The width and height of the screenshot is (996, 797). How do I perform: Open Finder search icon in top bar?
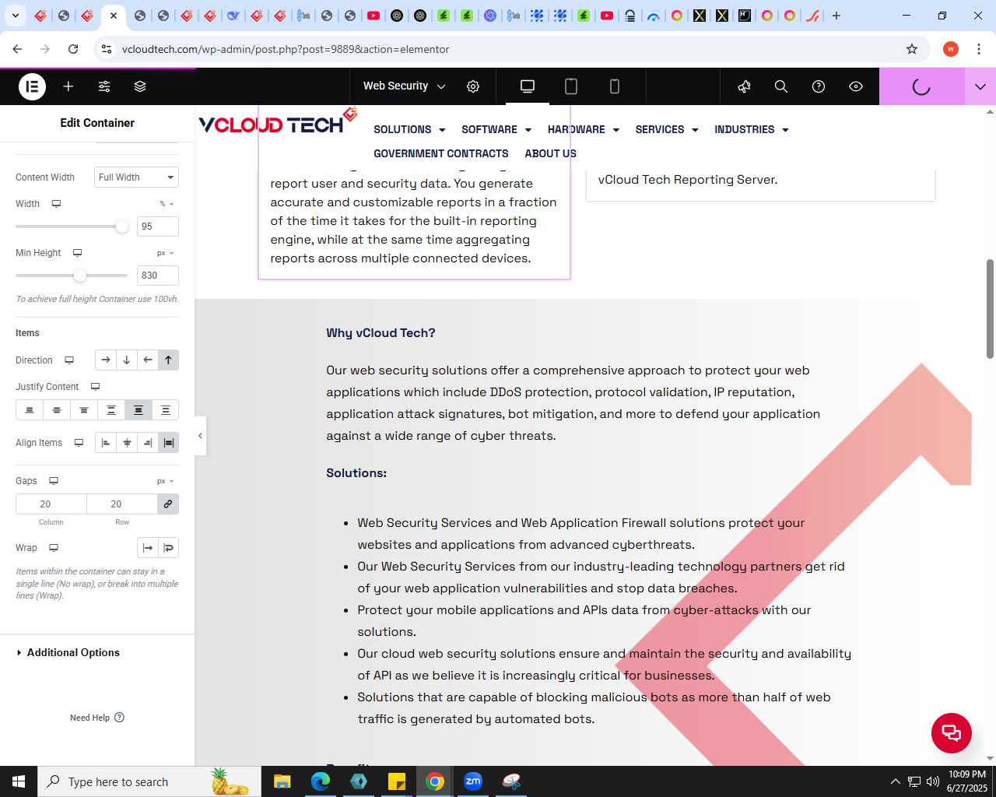point(781,86)
